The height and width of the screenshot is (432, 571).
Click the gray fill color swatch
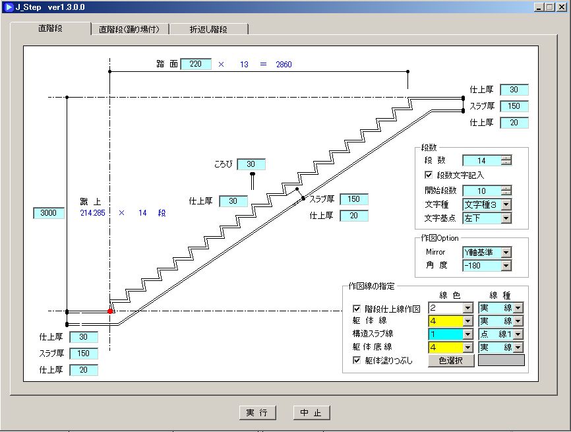coord(501,360)
